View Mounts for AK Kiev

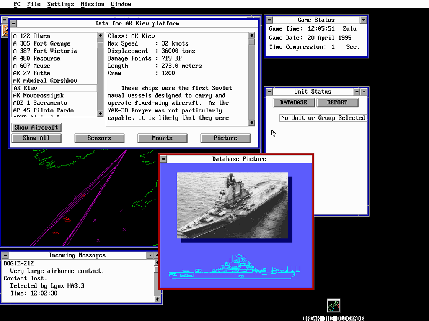[162, 138]
